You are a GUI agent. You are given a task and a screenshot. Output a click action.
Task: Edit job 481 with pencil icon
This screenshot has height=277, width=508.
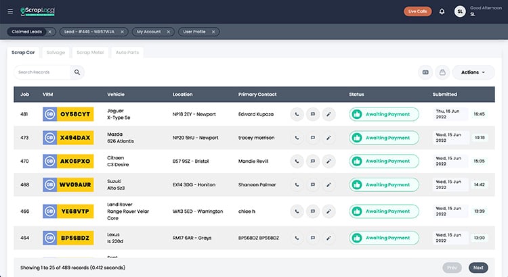pyautogui.click(x=329, y=114)
